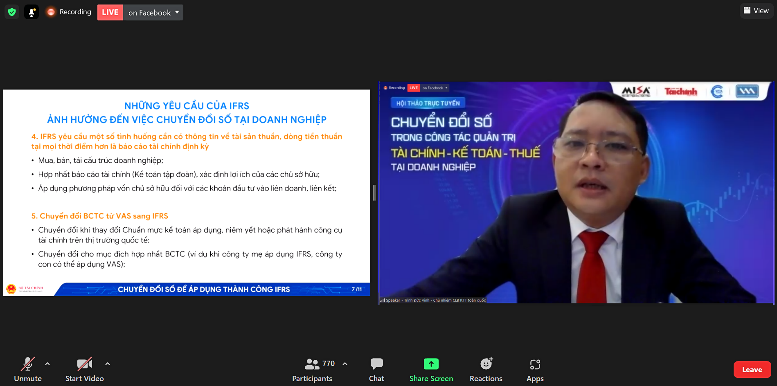Open the View layout menu
The height and width of the screenshot is (386, 777).
click(756, 11)
